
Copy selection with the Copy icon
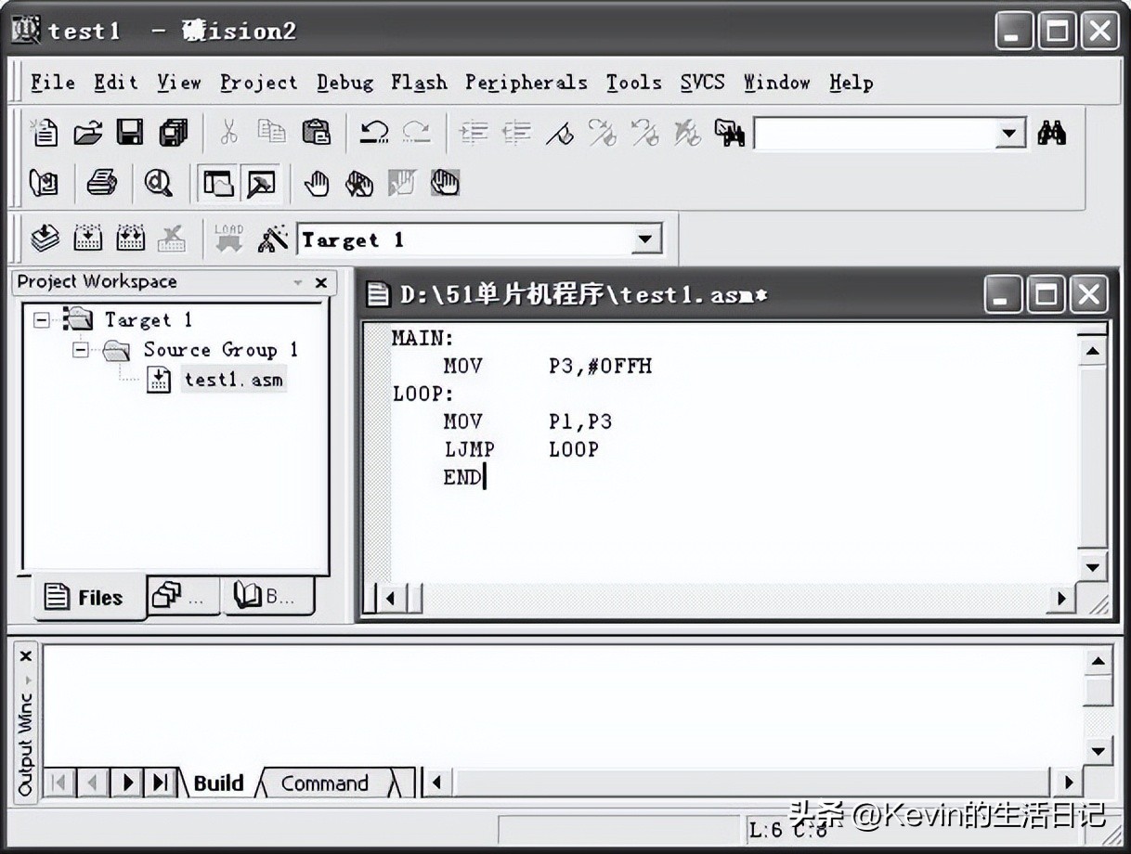click(x=271, y=133)
